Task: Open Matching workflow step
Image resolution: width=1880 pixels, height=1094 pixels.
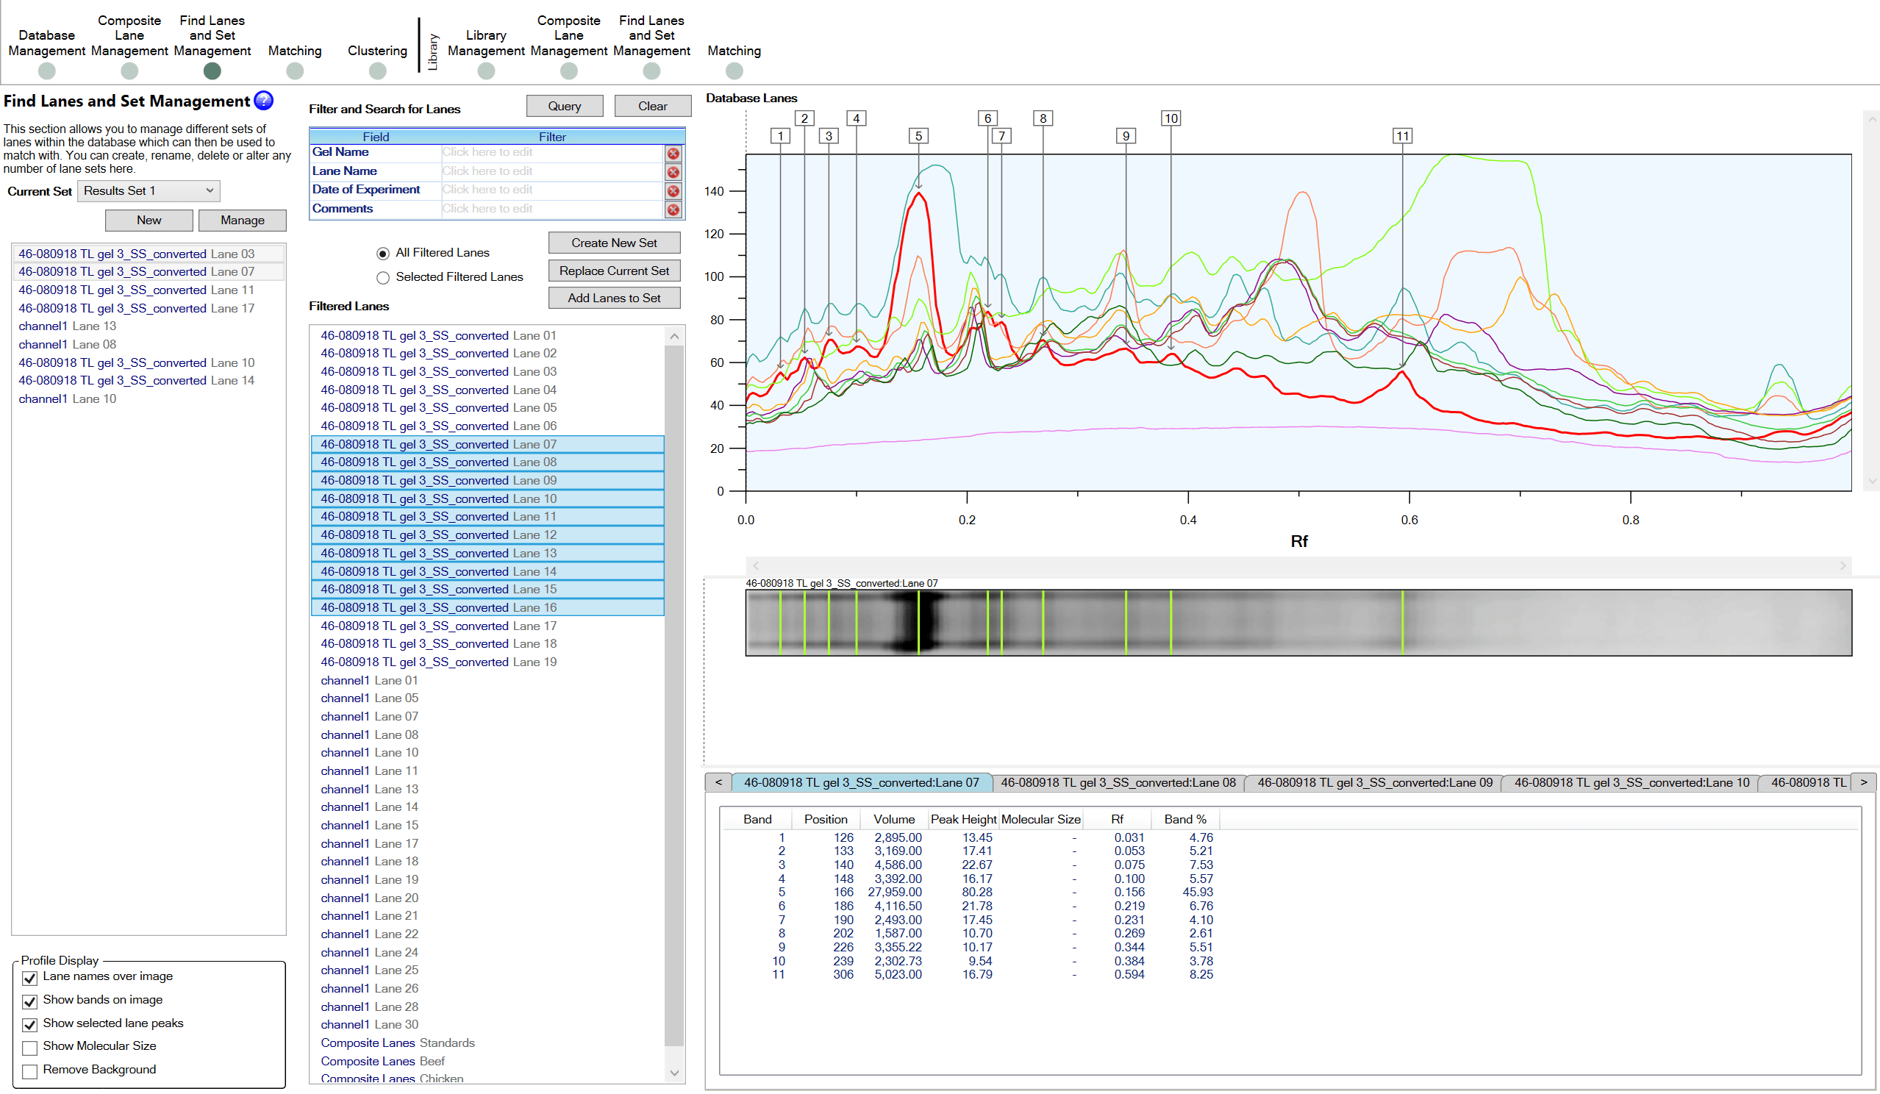Action: click(295, 51)
